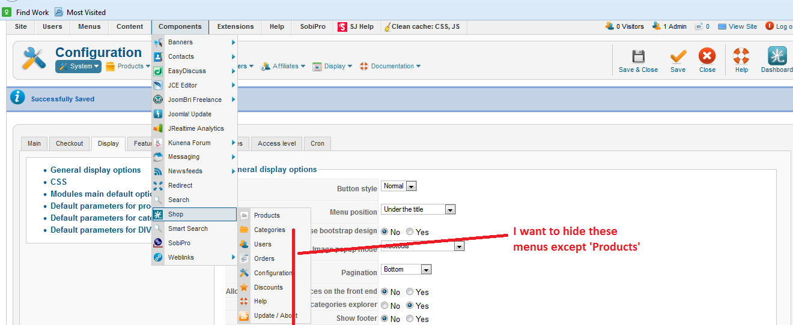793x325 pixels.
Task: Click the Kunena Forum icon
Action: 158,143
